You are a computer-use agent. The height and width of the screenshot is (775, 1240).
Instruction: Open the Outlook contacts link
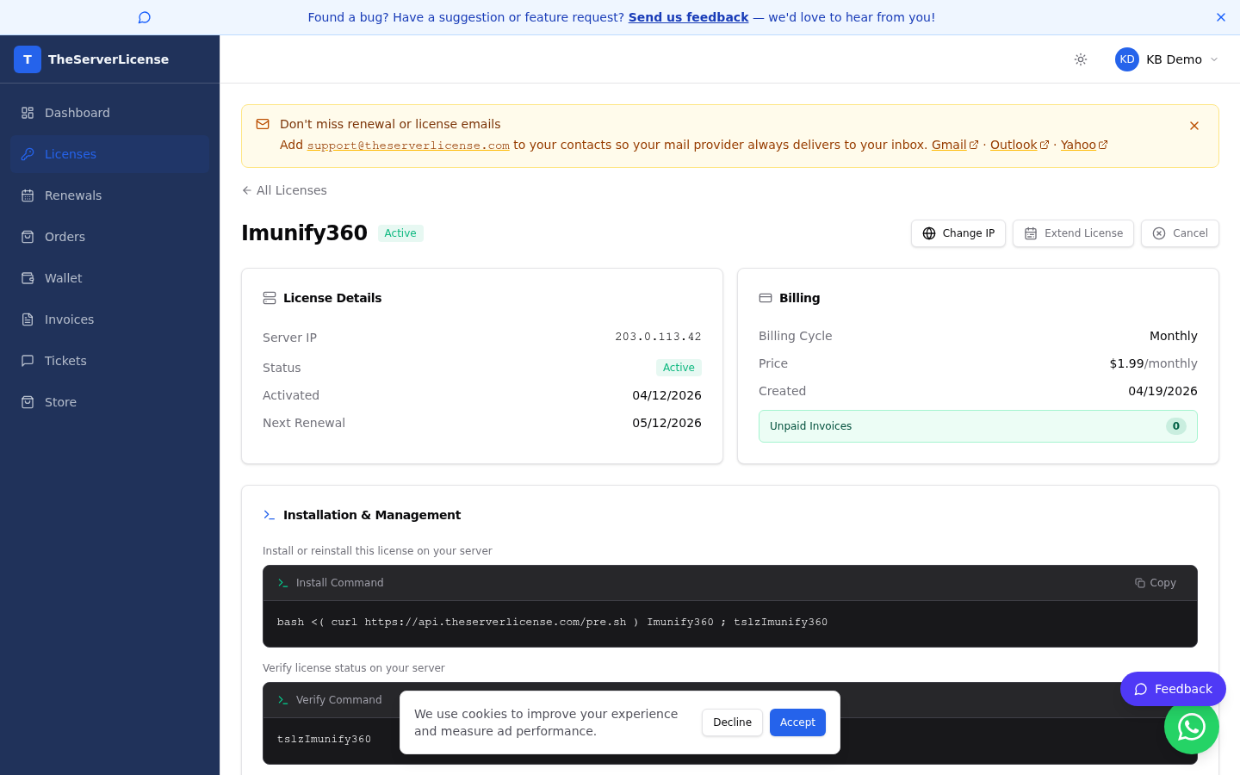[1020, 145]
